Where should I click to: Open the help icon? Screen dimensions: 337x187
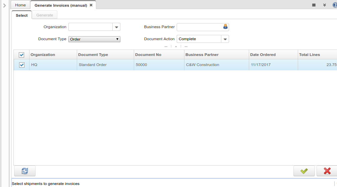tap(334, 5)
